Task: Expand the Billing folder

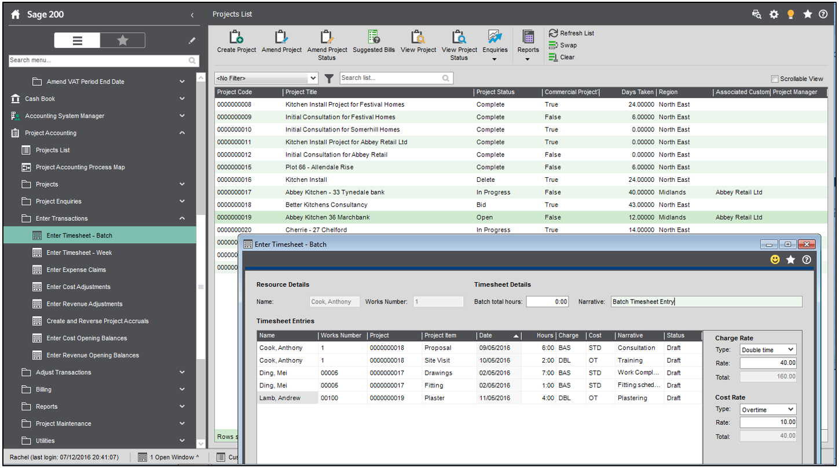Action: tap(182, 389)
